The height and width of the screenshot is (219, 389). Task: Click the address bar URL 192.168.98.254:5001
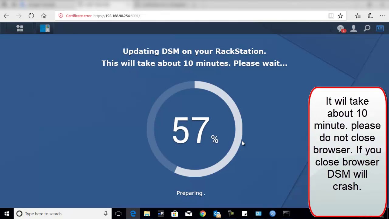(x=117, y=16)
